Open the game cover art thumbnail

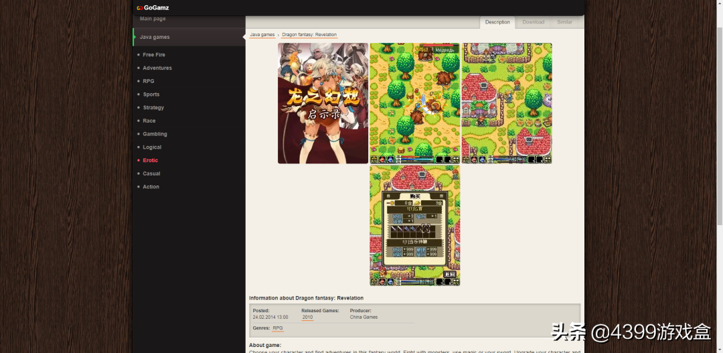[x=323, y=103]
